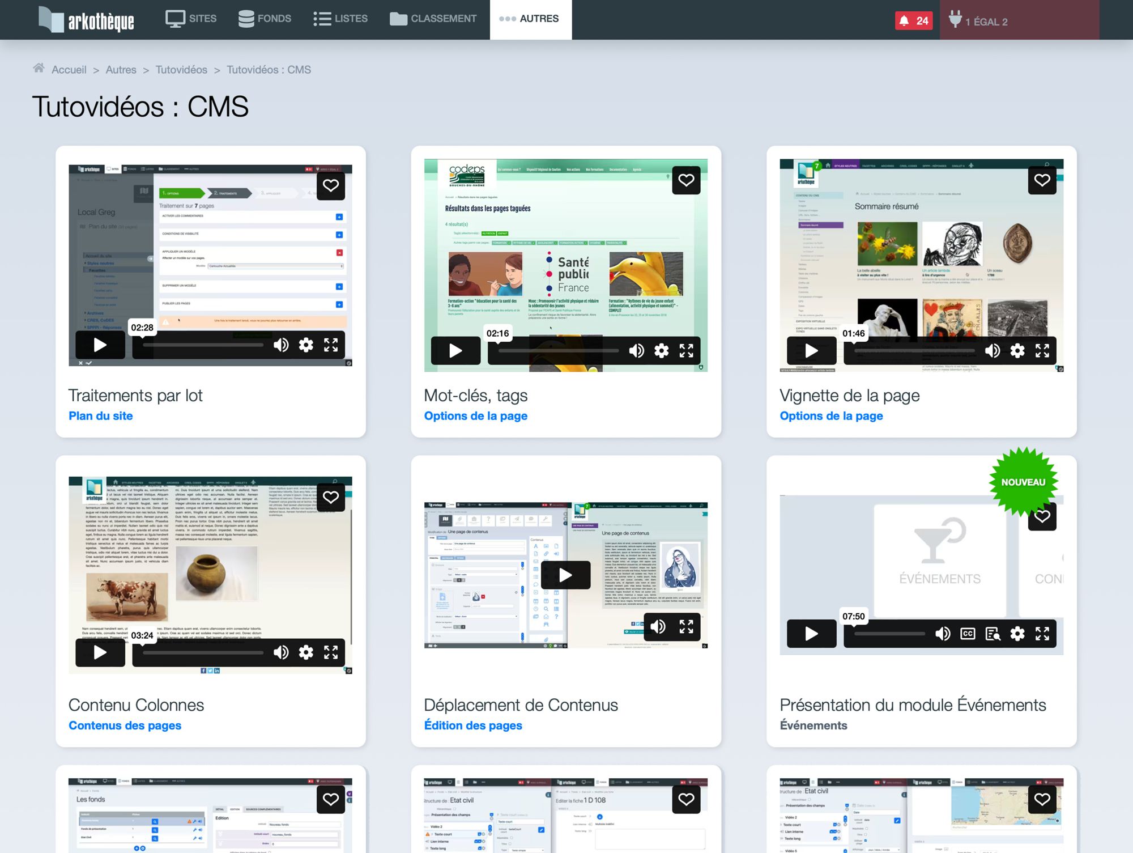Screen dimensions: 1133x853
Task: Favorite the Vignette de la page video
Action: 1042,180
